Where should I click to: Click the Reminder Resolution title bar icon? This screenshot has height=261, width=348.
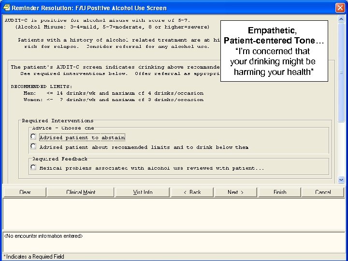click(x=7, y=8)
